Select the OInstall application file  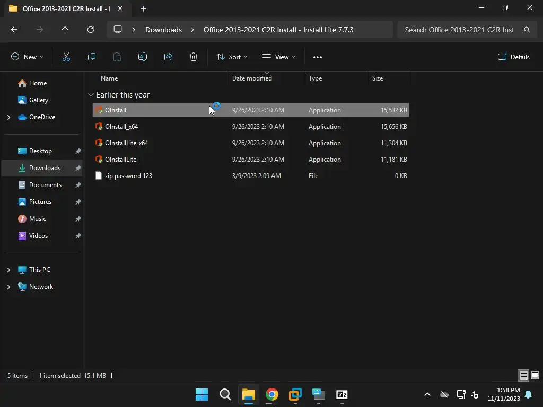click(251, 110)
